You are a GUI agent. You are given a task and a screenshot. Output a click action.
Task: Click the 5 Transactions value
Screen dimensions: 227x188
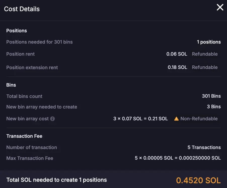pos(204,147)
